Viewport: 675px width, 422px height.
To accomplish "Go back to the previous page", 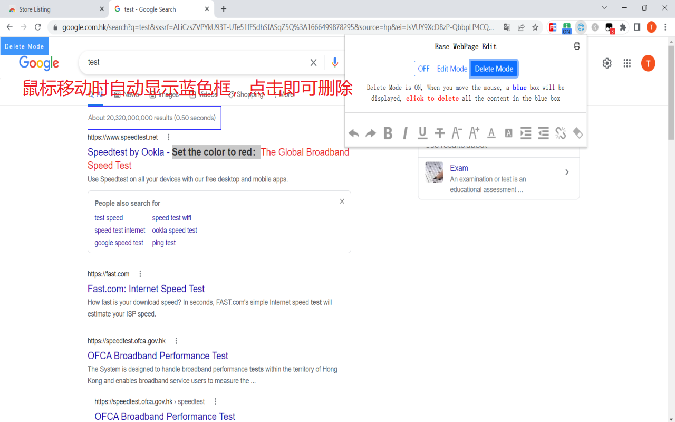I will pos(9,27).
